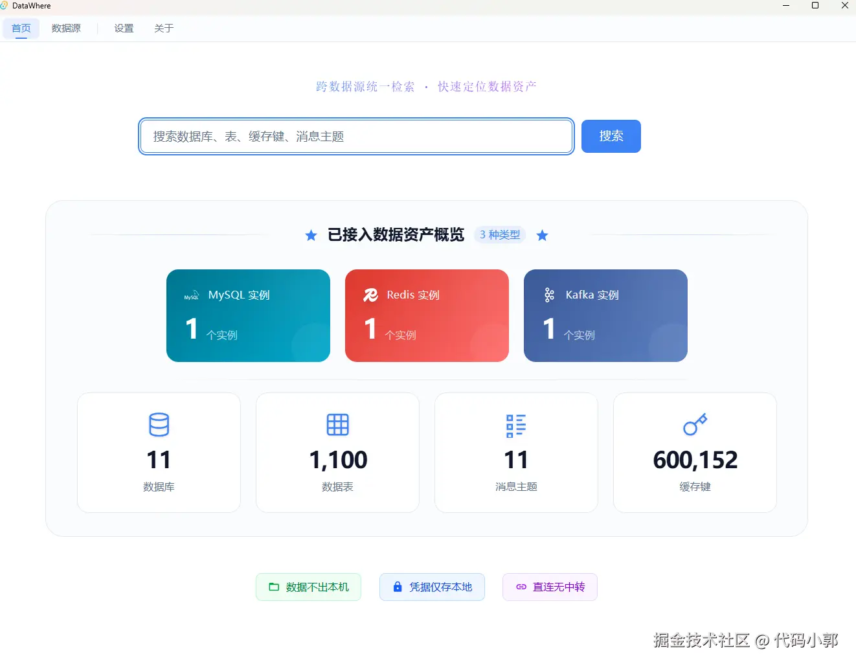Click the 数据不出本机 label
Viewport: 856px width, 667px height.
317,587
